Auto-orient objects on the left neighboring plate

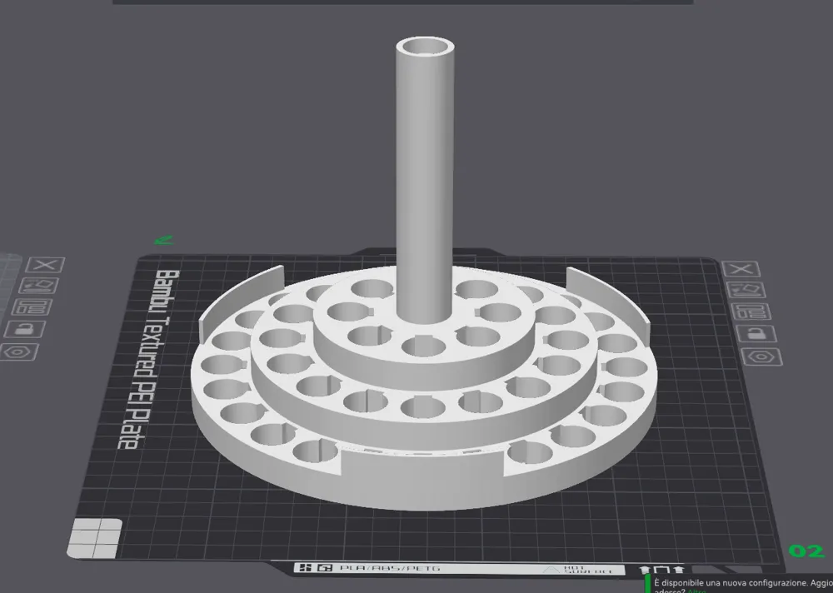click(x=38, y=286)
